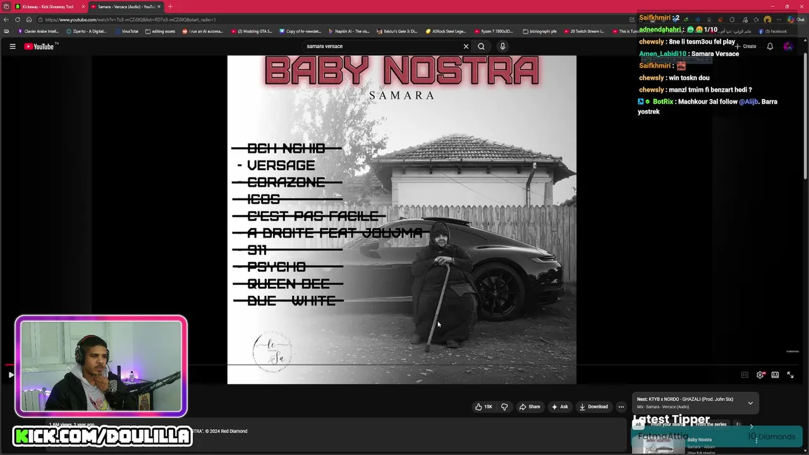Select the Samara - Vercace YouTube tab
Viewport: 809px width, 455px height.
pyautogui.click(x=125, y=6)
